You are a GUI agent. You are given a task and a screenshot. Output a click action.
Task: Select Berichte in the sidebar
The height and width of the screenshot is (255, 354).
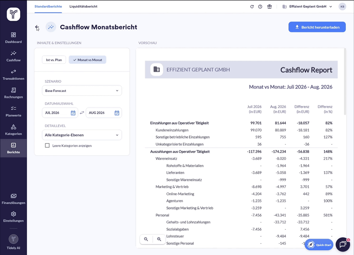13,149
